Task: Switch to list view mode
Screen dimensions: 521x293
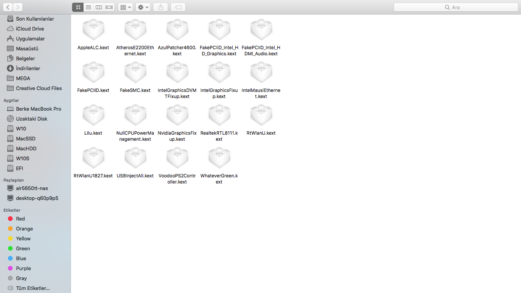Action: [x=88, y=7]
